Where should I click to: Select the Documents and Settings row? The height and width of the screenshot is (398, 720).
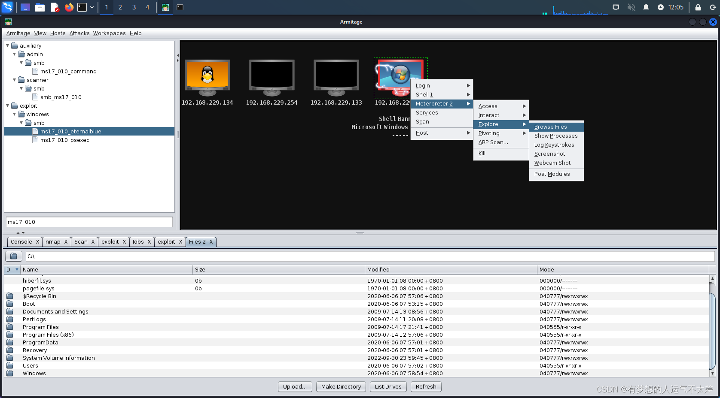pos(357,312)
